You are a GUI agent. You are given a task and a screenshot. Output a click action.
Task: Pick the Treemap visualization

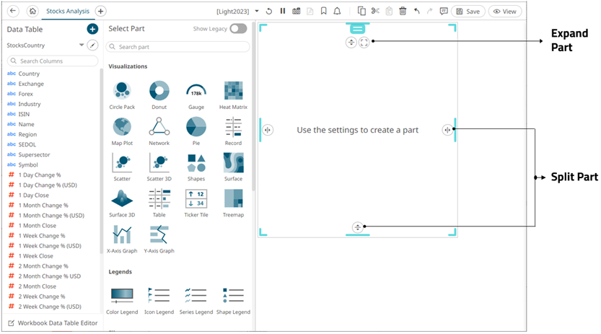click(x=233, y=203)
